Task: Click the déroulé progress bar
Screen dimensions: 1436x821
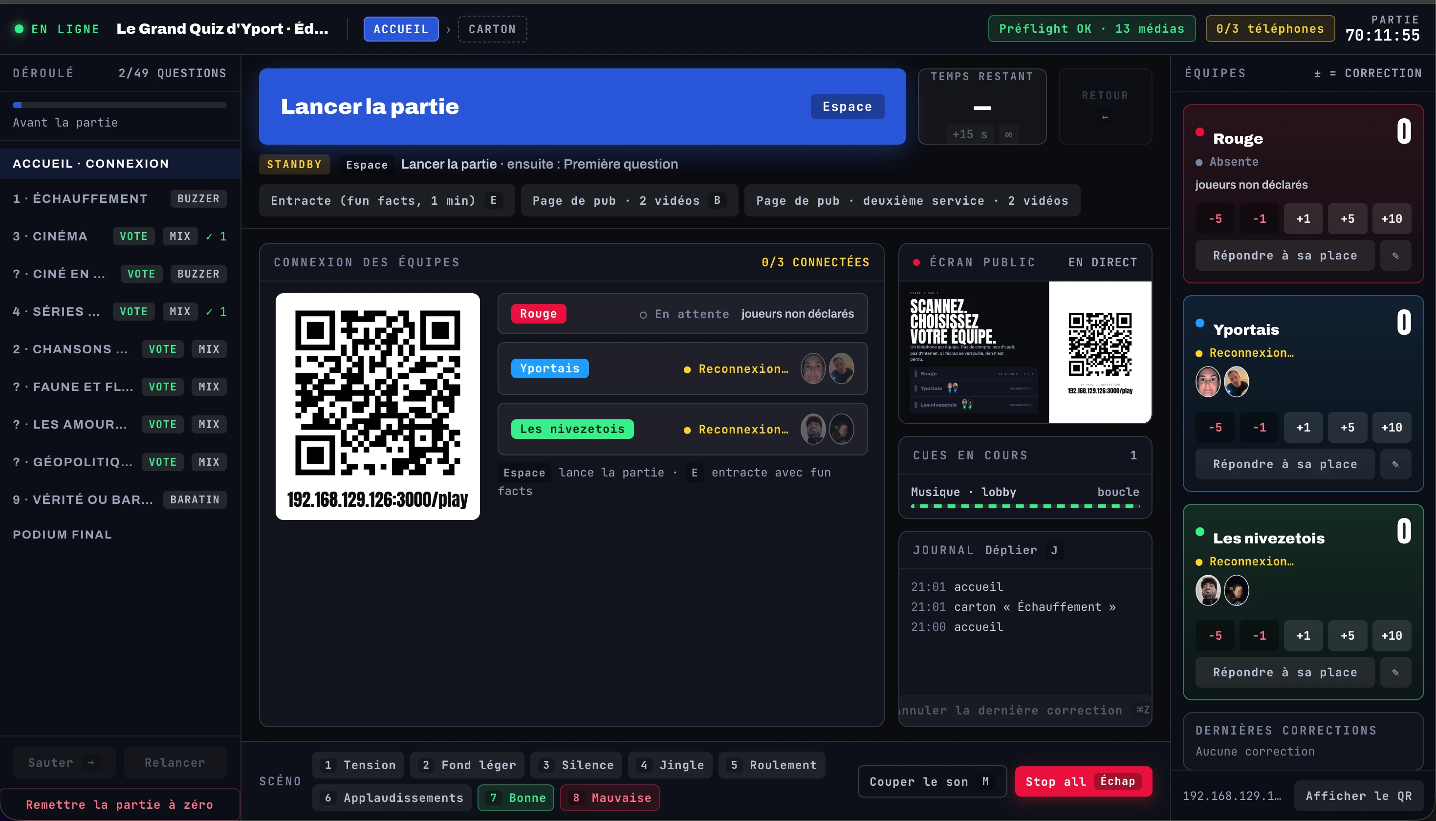Action: click(120, 105)
